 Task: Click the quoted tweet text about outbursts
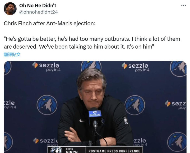92,43
